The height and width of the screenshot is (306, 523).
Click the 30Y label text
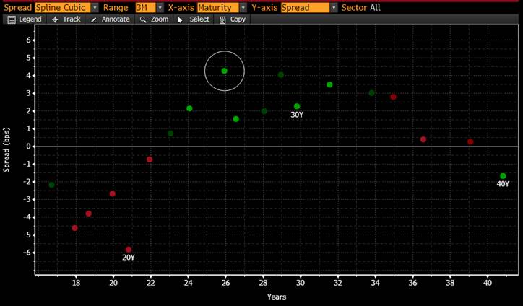coord(297,115)
